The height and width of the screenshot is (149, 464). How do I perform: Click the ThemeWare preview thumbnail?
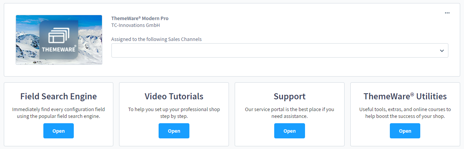click(59, 40)
